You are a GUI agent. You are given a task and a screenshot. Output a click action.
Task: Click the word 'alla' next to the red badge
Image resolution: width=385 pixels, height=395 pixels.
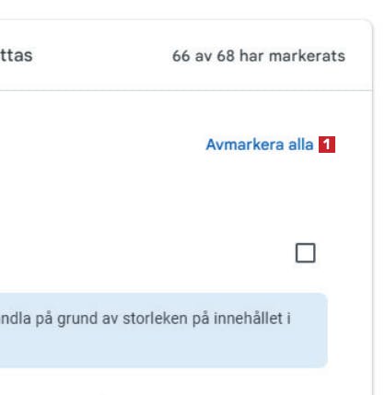click(301, 145)
